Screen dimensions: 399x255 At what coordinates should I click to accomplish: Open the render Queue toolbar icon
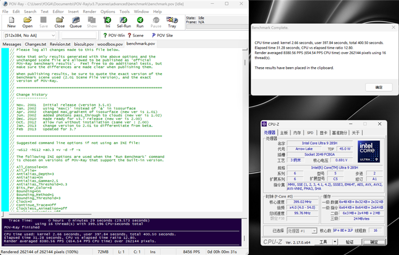coord(76,22)
